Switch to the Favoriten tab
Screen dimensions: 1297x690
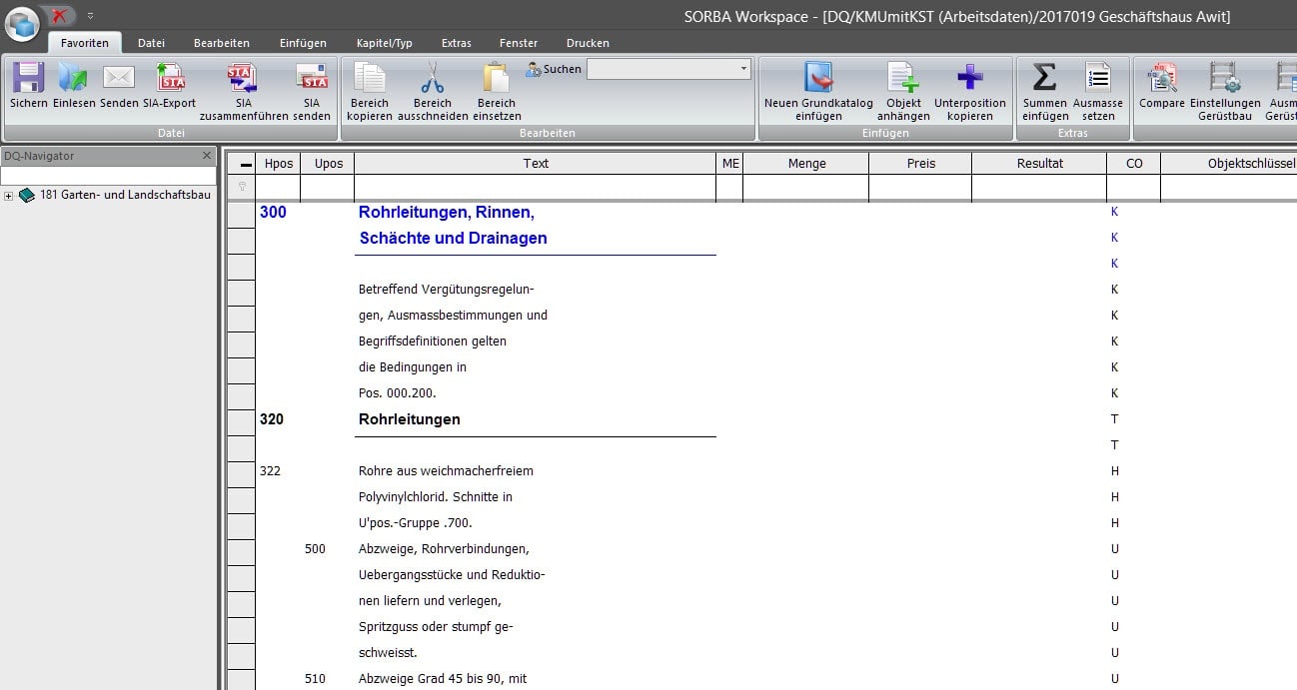tap(85, 43)
